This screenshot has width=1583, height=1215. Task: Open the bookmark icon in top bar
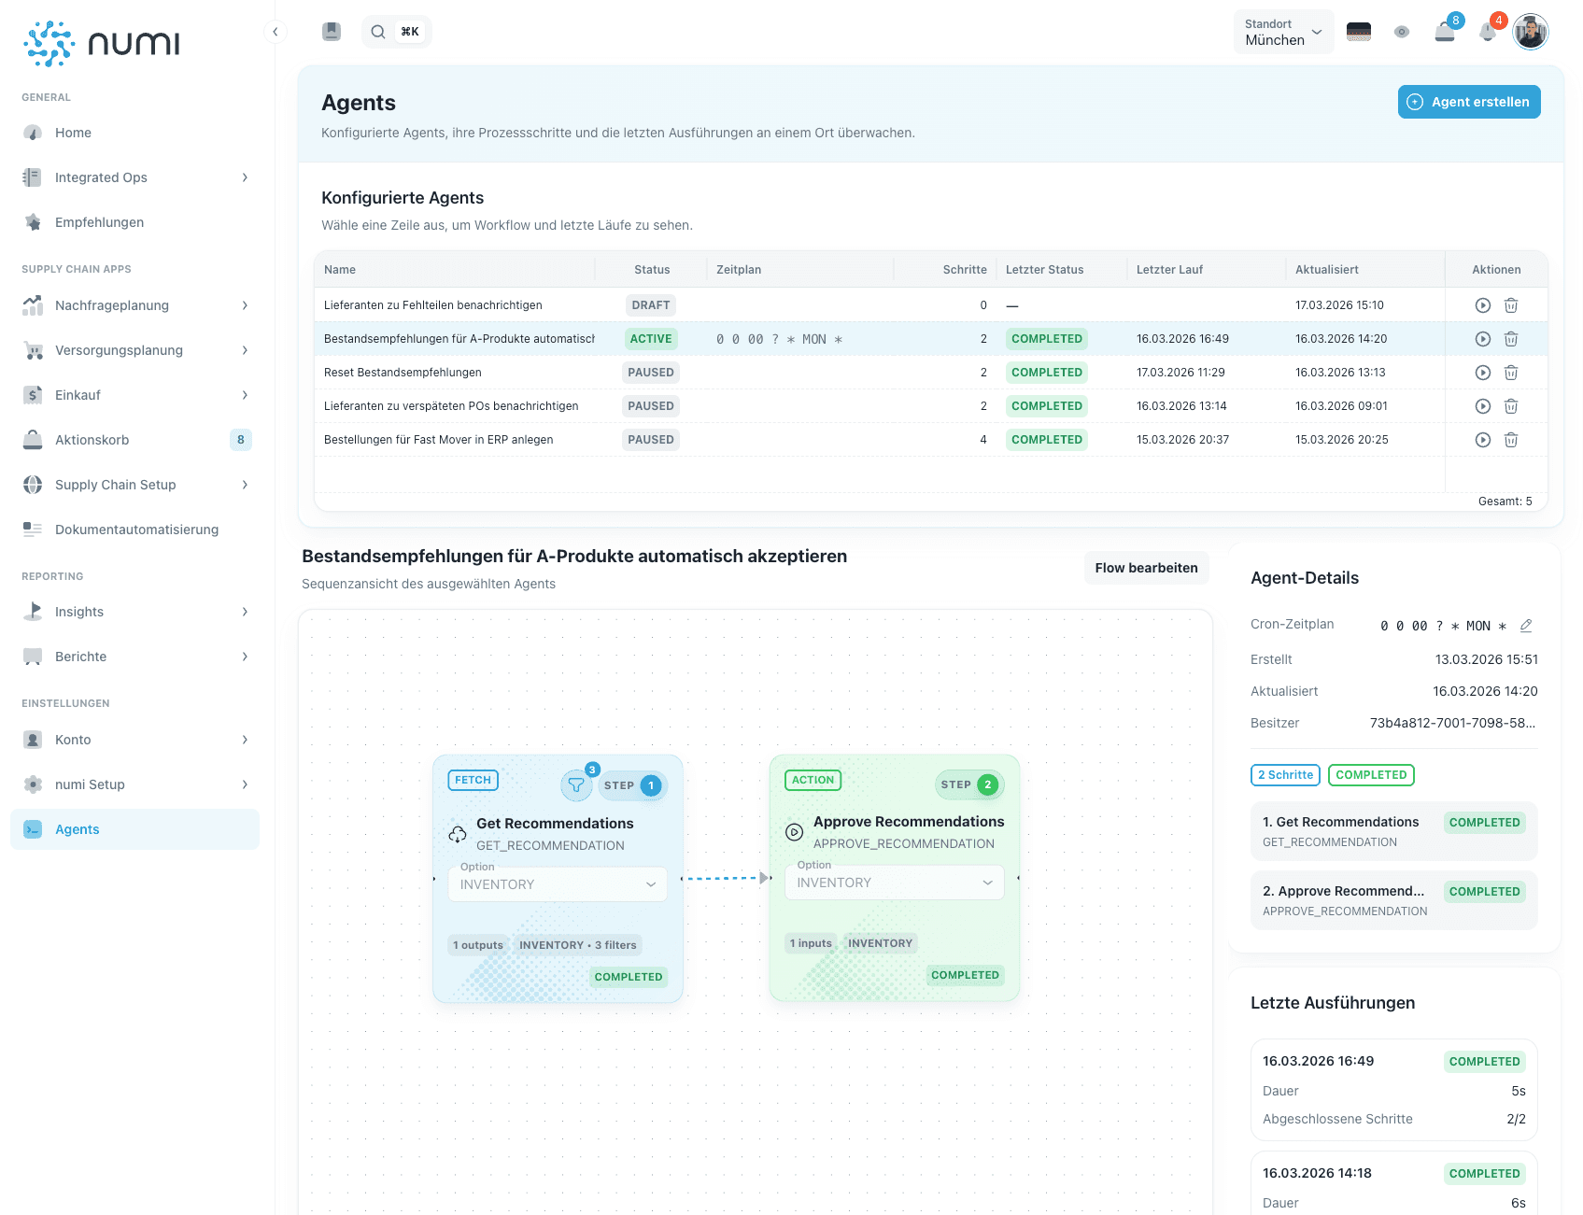(x=332, y=32)
